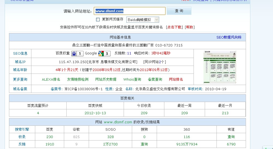Open 网站历史数据 link
This screenshot has width=273, height=149.
(106, 80)
